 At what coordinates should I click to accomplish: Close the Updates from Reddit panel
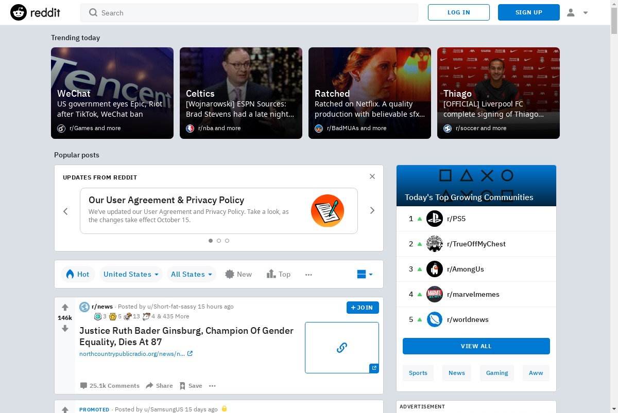pos(372,176)
